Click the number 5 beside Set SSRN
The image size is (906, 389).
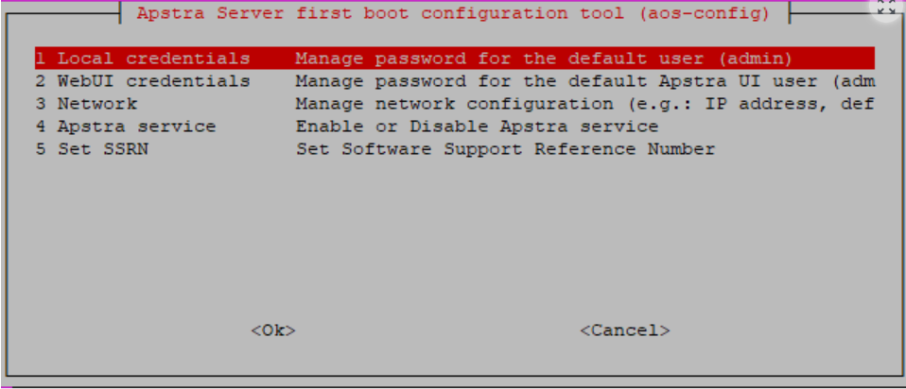point(41,149)
